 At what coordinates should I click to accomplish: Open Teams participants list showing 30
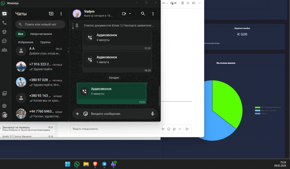click(173, 3)
